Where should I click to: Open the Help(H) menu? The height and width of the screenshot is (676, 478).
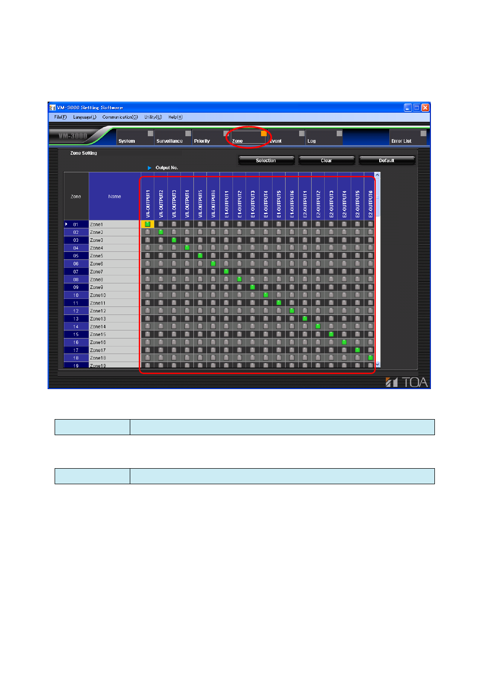175,117
